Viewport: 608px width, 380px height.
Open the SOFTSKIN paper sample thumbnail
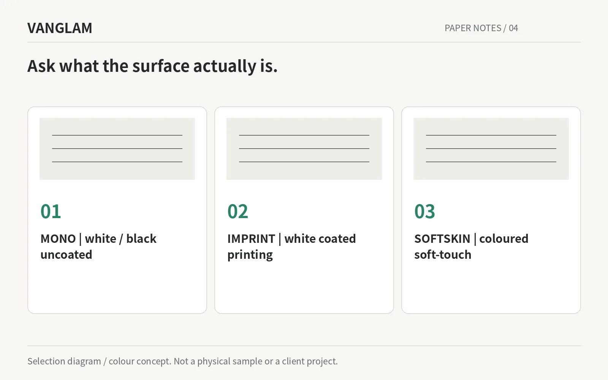[x=491, y=149]
